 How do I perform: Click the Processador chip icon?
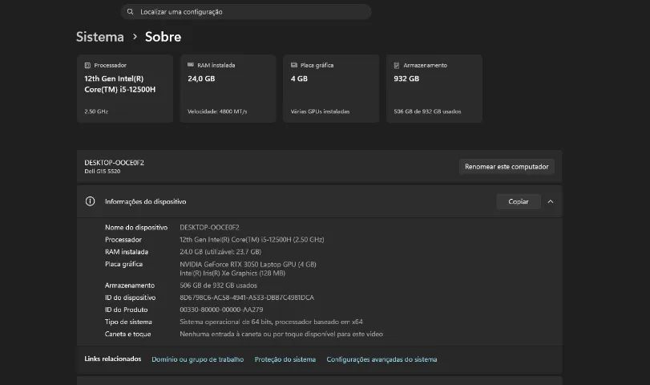tap(87, 65)
